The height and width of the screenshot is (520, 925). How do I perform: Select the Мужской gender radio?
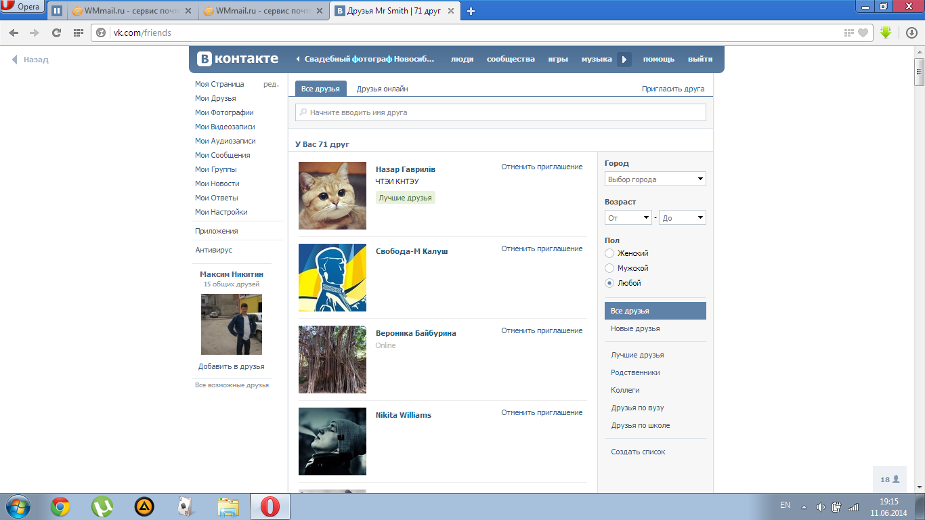tap(609, 268)
